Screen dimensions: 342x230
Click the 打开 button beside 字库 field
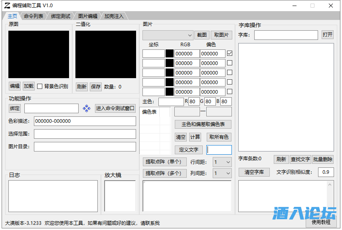pos(327,35)
